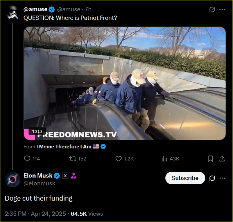This screenshot has width=233, height=222.
Task: Open more options menu on @amuse post
Action: [x=222, y=10]
